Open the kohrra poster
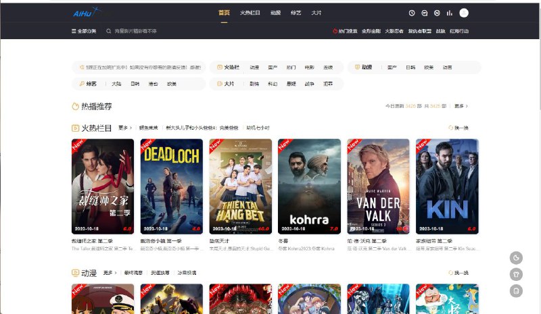The width and height of the screenshot is (541, 314). pos(309,186)
